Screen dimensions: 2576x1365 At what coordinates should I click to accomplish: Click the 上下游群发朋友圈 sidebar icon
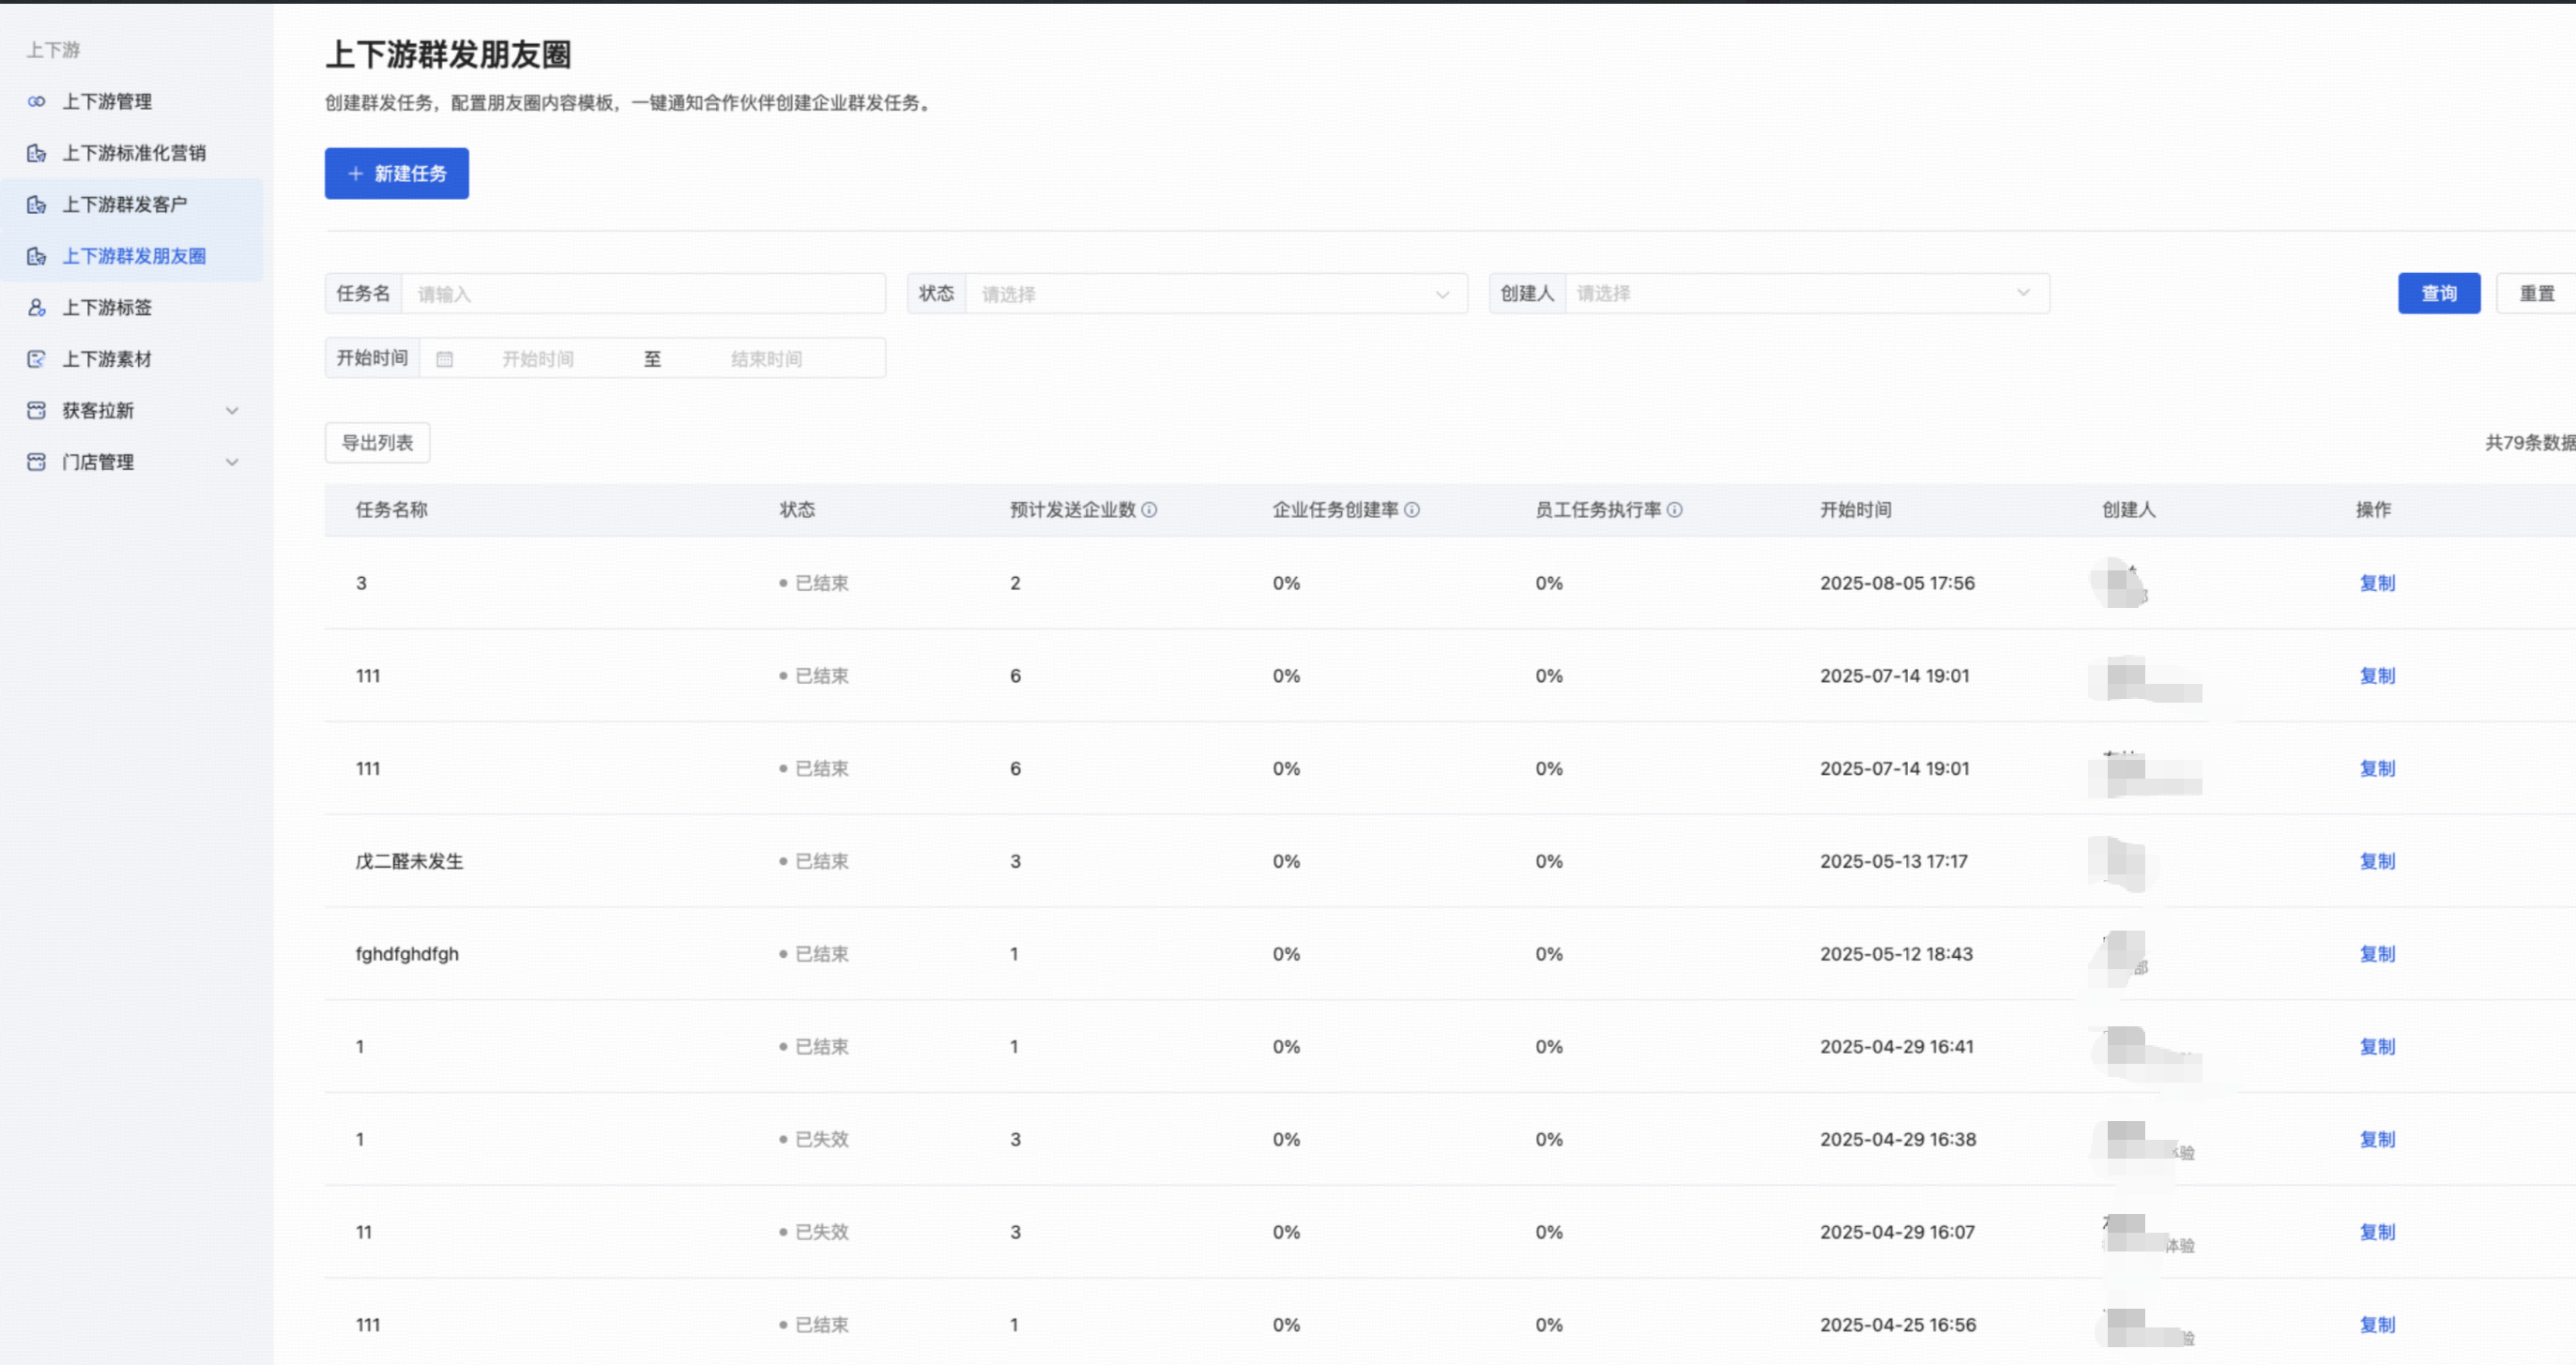(36, 256)
